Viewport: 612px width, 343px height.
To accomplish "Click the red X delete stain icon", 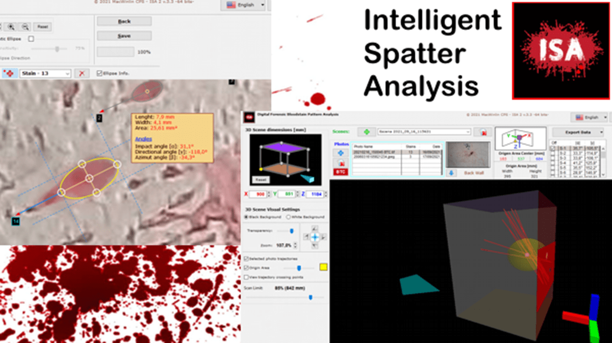I will 82,73.
